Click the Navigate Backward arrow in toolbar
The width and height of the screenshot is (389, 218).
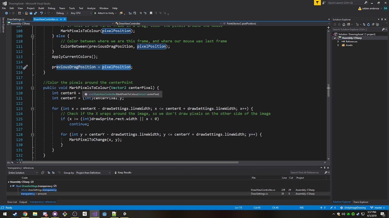pyautogui.click(x=6, y=13)
